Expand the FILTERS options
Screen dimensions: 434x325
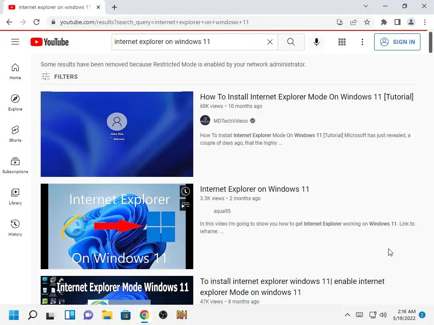[59, 77]
